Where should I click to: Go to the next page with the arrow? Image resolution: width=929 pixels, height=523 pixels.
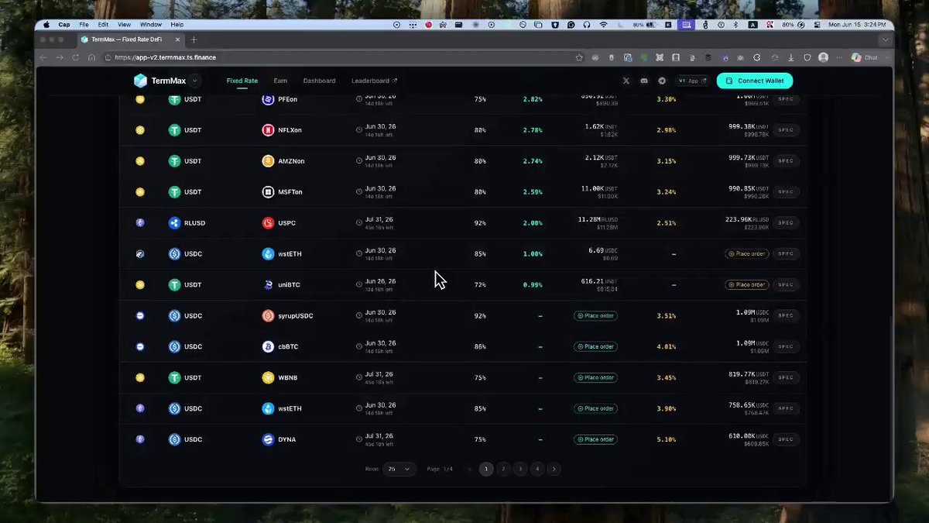tap(554, 469)
